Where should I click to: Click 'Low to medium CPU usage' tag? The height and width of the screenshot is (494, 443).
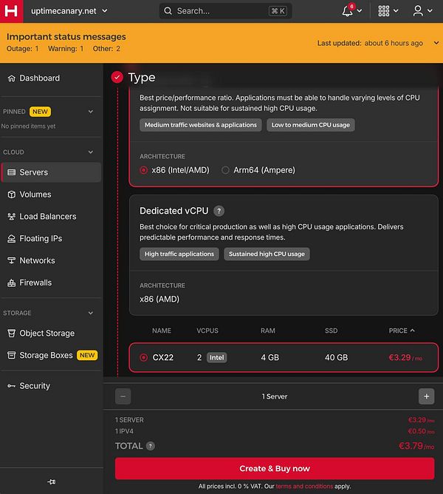(311, 125)
